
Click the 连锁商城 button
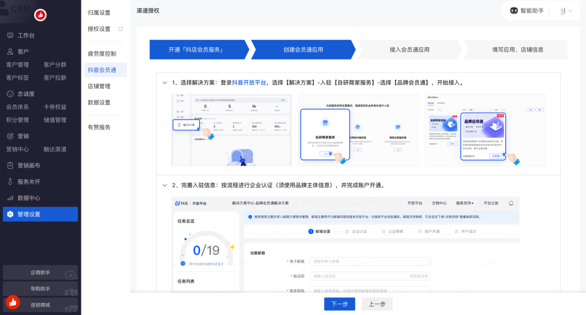40,305
